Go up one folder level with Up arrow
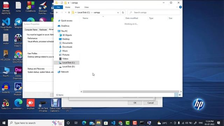224x126 pixels. tap(69, 13)
